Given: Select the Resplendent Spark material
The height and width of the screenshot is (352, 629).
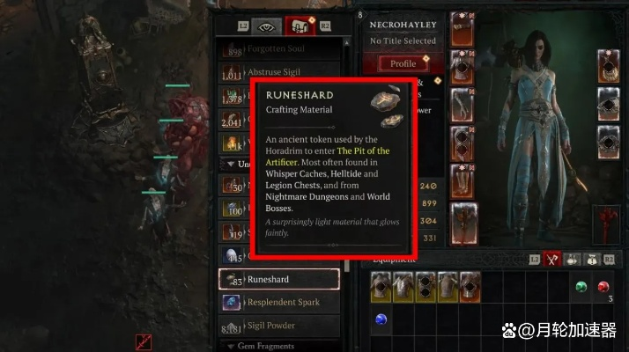Looking at the screenshot, I should point(279,302).
